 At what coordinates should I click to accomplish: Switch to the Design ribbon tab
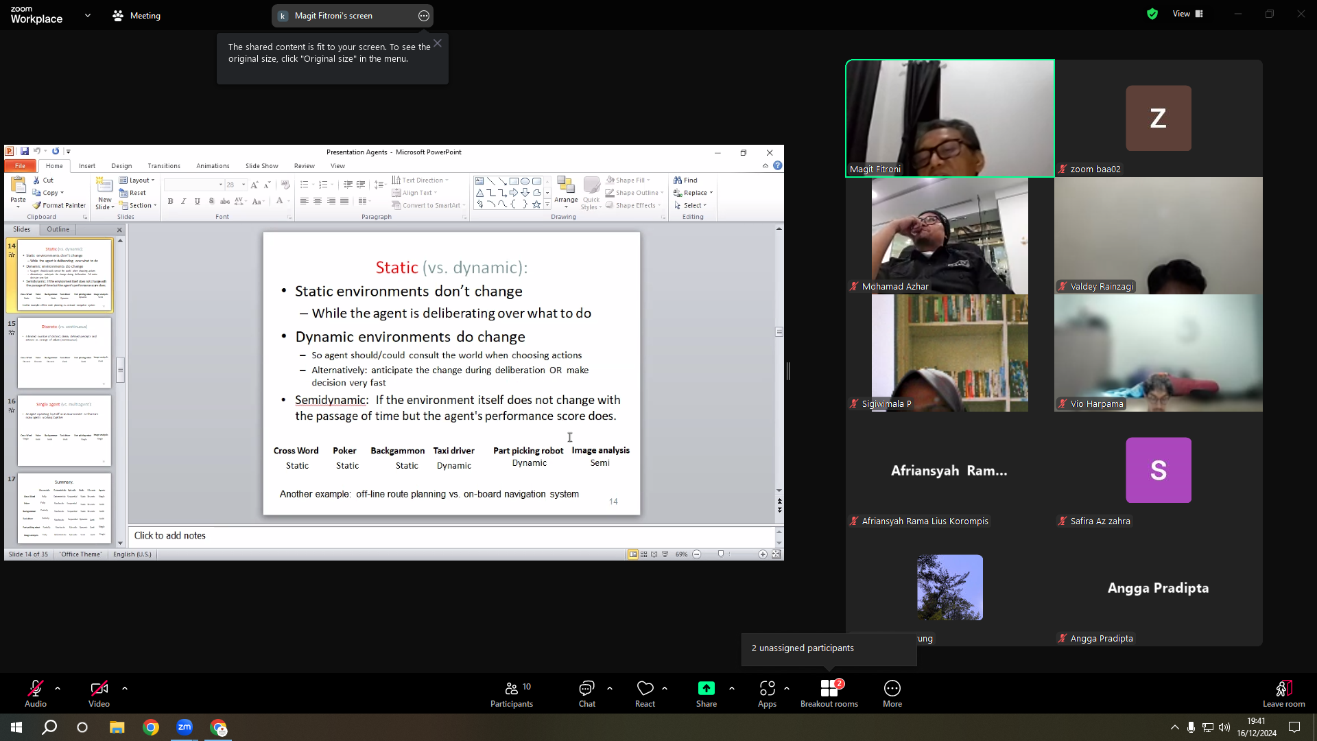click(x=121, y=166)
